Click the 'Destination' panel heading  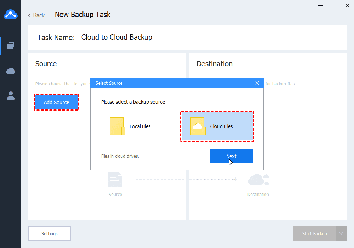tap(214, 64)
